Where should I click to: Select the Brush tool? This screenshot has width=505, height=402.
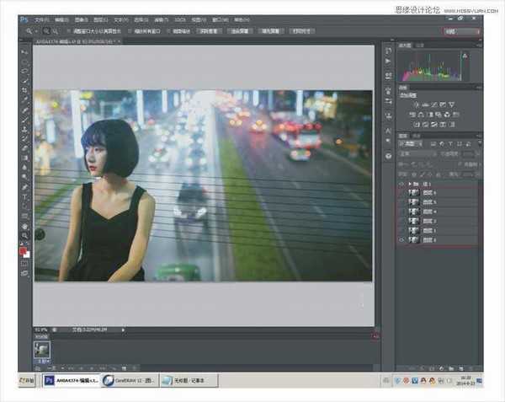pos(24,120)
